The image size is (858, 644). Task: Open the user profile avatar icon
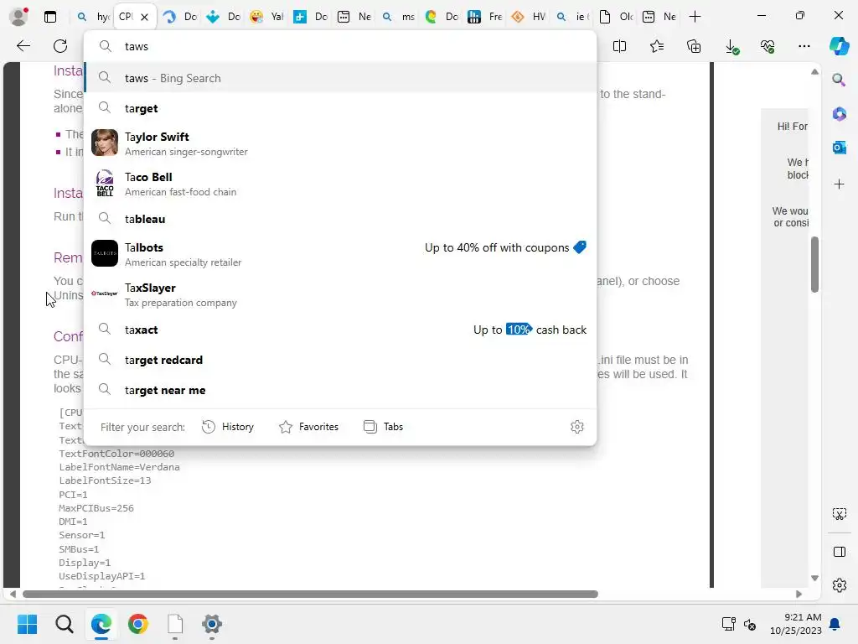tap(18, 17)
